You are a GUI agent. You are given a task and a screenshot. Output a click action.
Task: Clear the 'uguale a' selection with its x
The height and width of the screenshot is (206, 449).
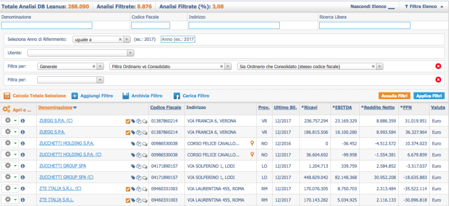coord(120,39)
